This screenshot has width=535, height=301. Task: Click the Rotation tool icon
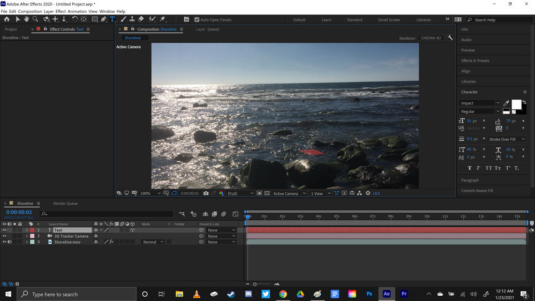(x=75, y=19)
